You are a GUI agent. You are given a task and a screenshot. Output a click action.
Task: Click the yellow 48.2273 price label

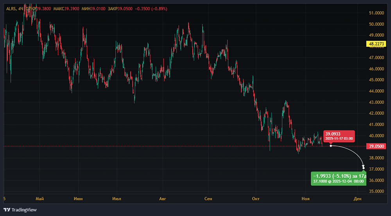pos(376,44)
